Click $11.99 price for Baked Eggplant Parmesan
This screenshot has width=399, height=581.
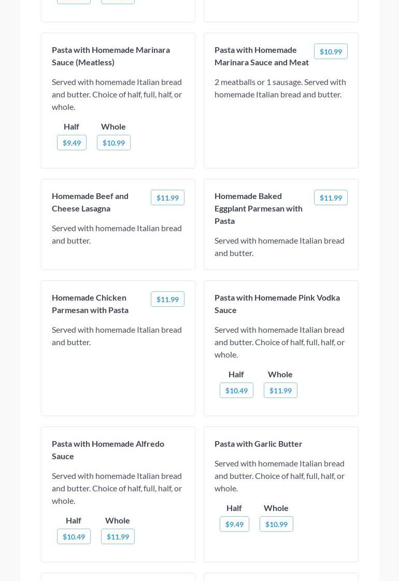(331, 197)
